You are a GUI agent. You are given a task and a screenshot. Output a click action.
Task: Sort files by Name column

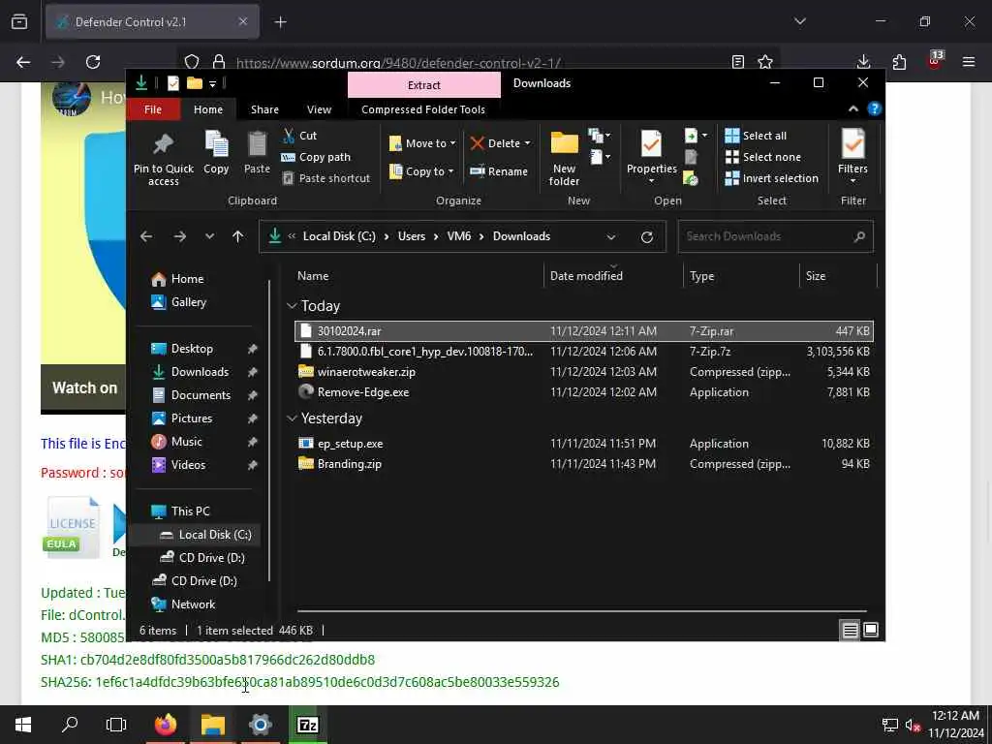pos(313,276)
